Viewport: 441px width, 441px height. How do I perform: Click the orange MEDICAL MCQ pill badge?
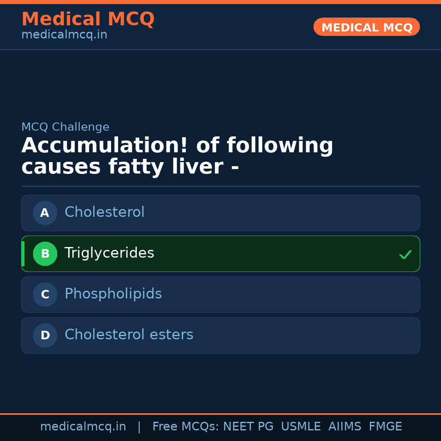coord(366,27)
